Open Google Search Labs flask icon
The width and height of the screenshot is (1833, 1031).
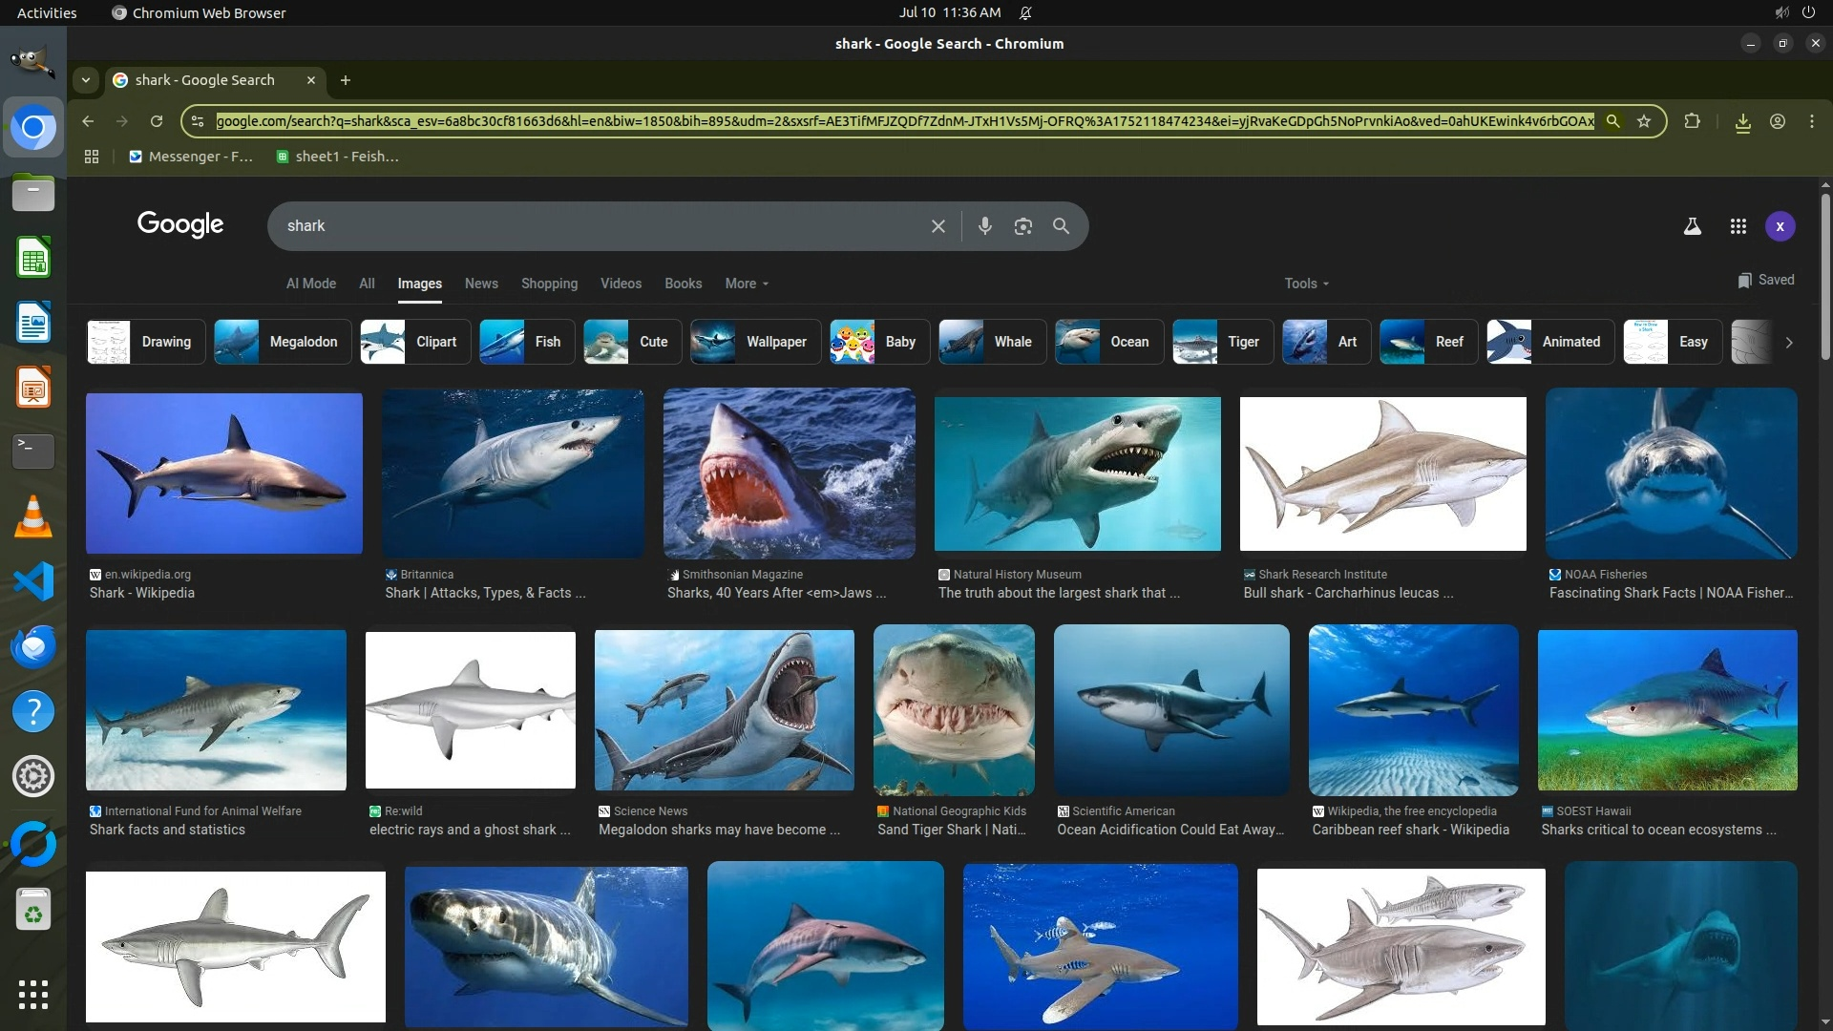[x=1692, y=226]
